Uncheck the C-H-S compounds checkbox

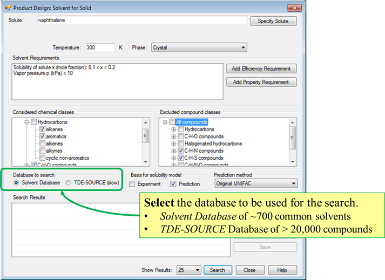click(181, 158)
